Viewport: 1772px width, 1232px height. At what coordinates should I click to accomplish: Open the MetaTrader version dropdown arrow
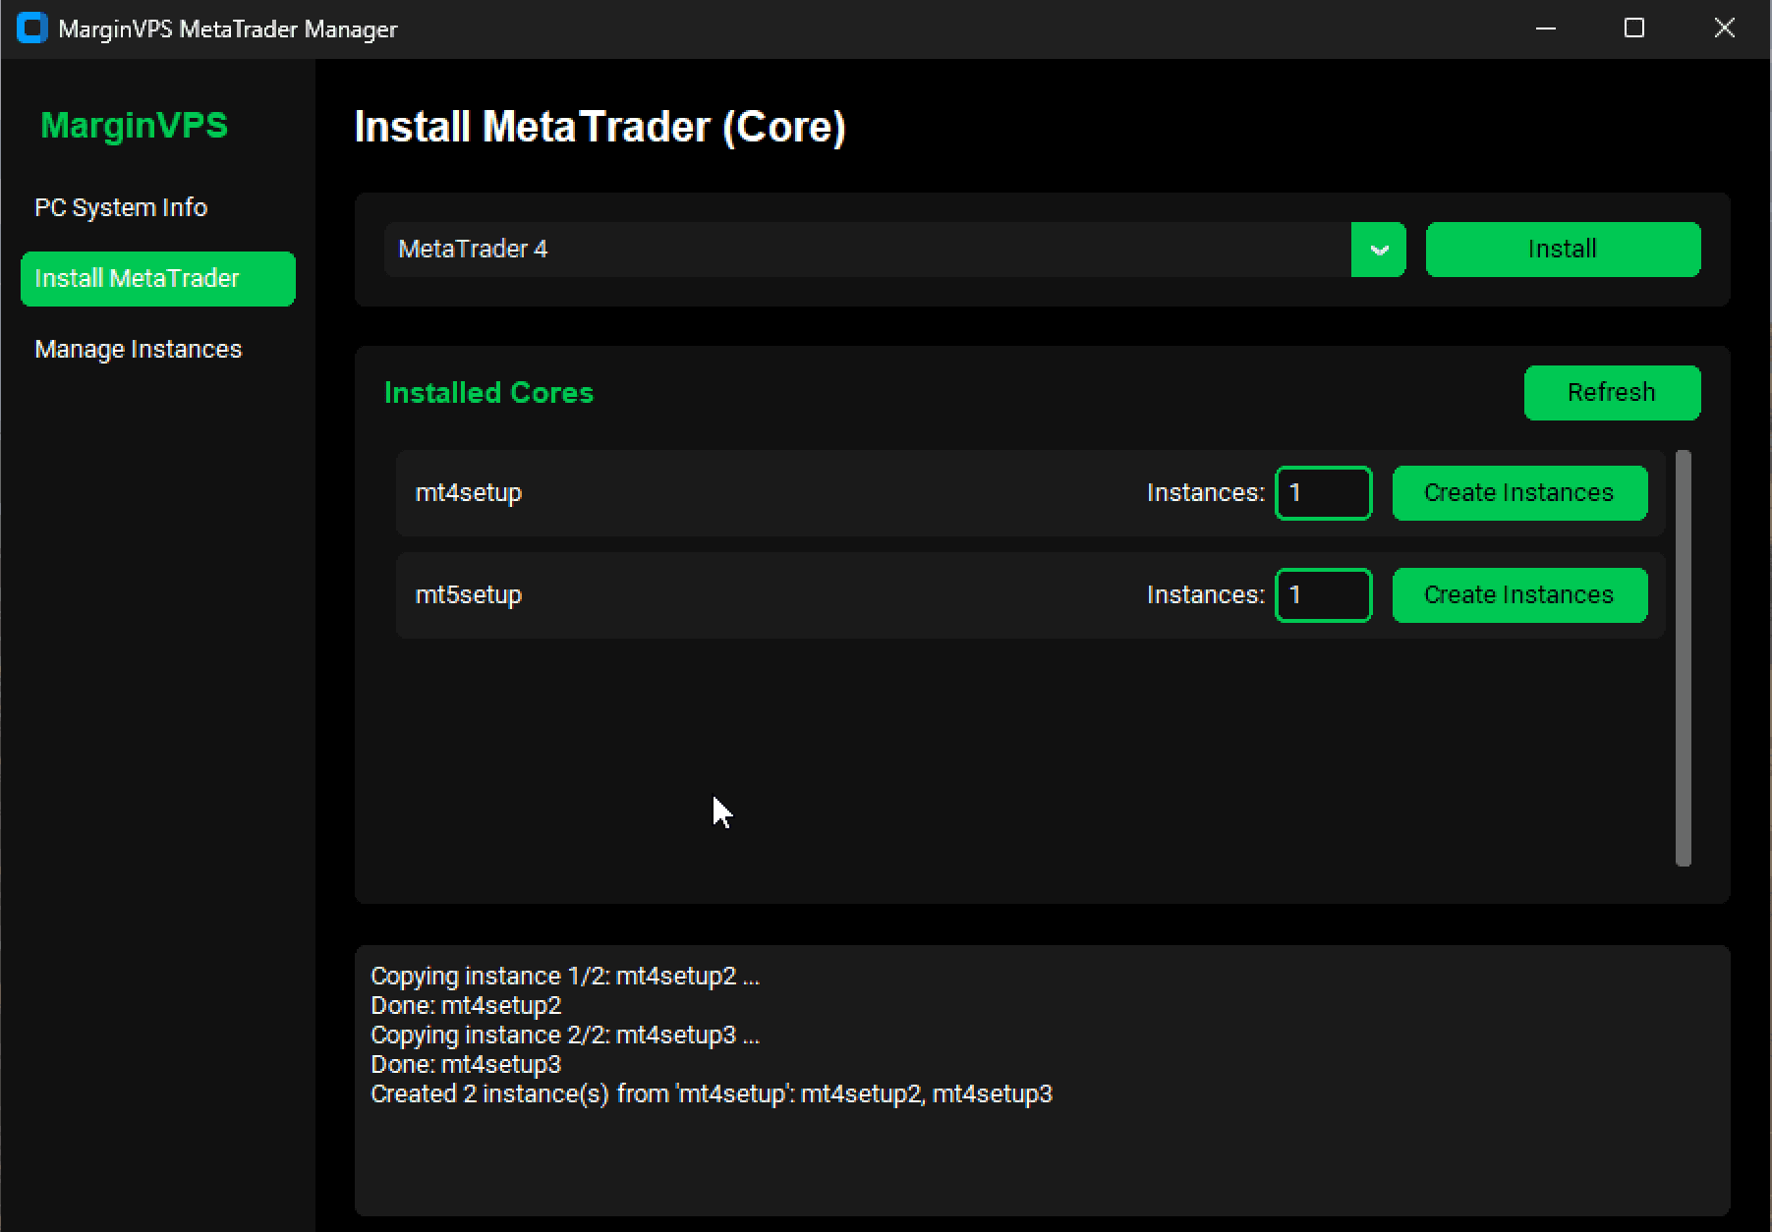[x=1379, y=250]
